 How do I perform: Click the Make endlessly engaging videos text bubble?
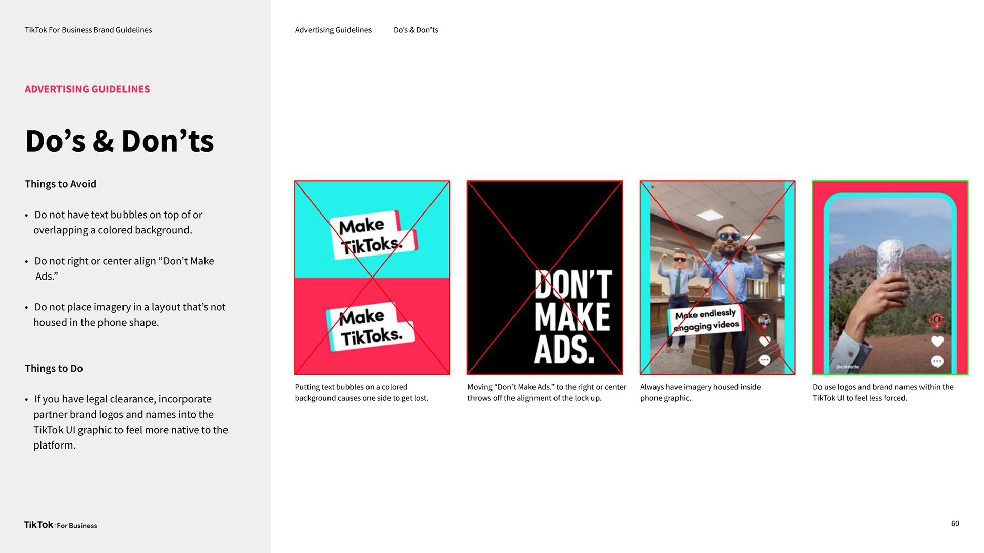[706, 320]
